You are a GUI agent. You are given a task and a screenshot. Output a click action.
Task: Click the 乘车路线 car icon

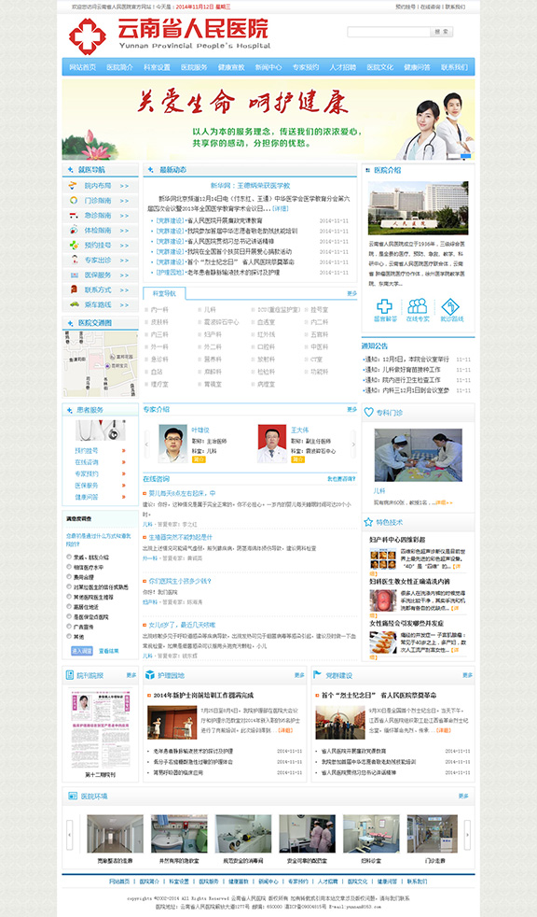point(74,304)
